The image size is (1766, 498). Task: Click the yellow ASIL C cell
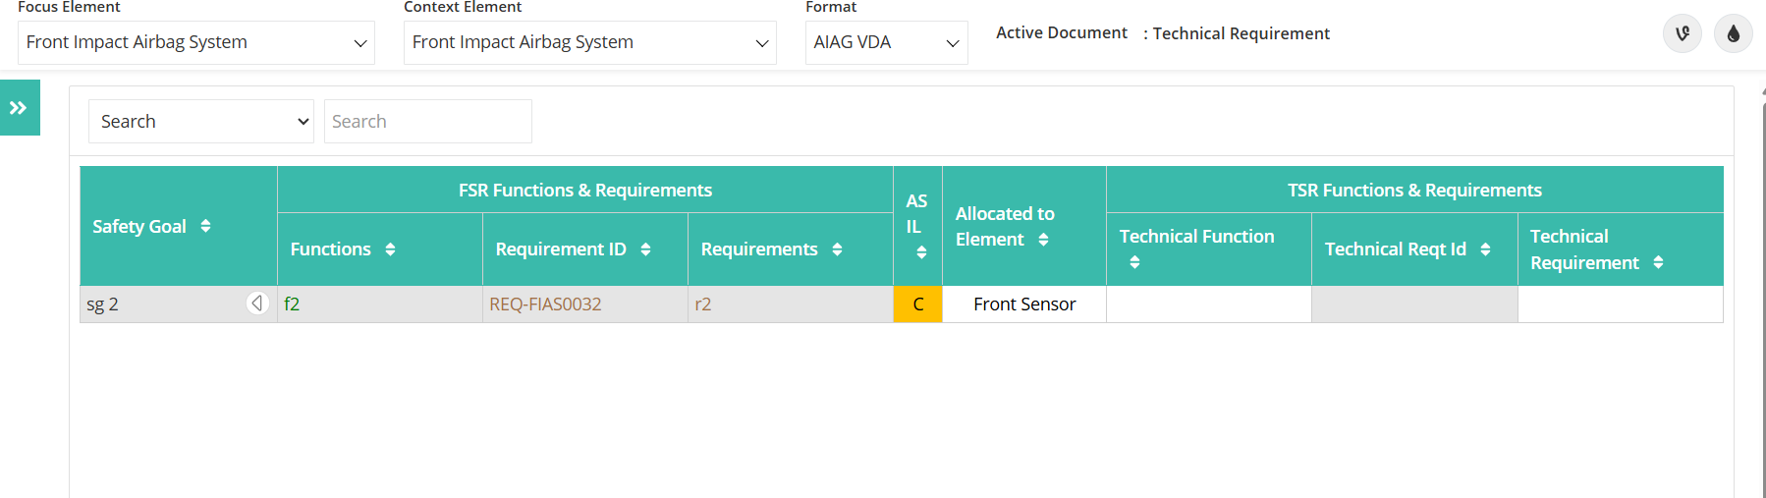point(917,304)
